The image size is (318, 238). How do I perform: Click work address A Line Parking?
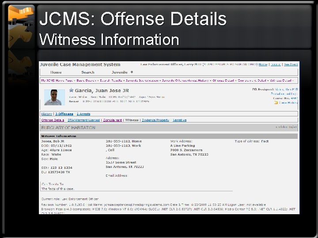[182, 146]
